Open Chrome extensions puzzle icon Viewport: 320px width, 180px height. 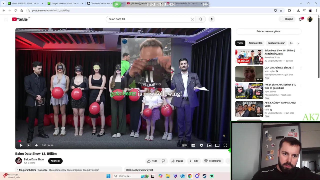pyautogui.click(x=289, y=10)
